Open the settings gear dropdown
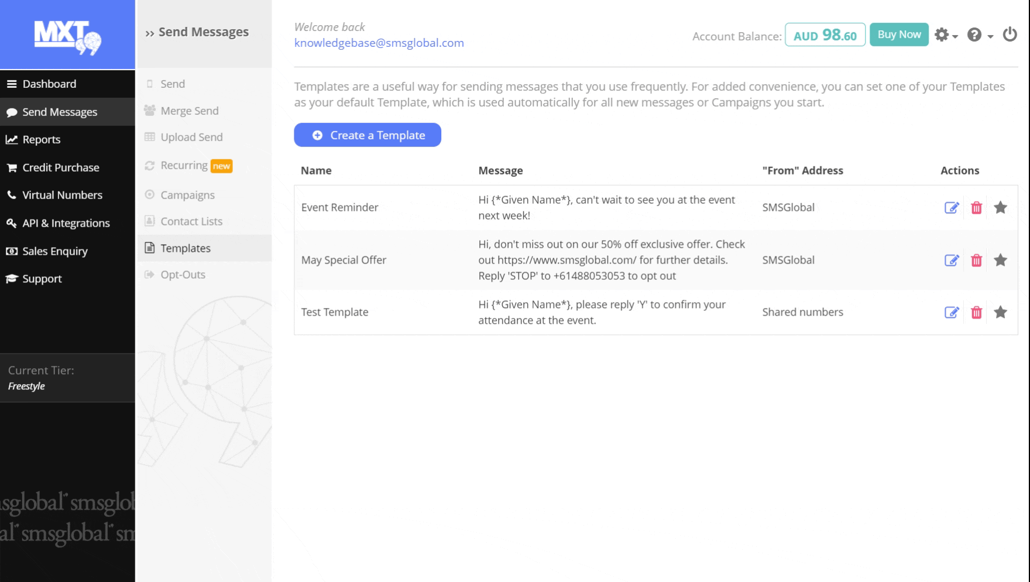 point(945,35)
